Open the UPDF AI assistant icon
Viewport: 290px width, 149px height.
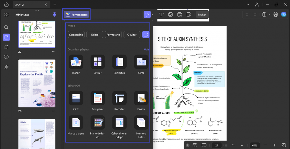pyautogui.click(x=284, y=15)
